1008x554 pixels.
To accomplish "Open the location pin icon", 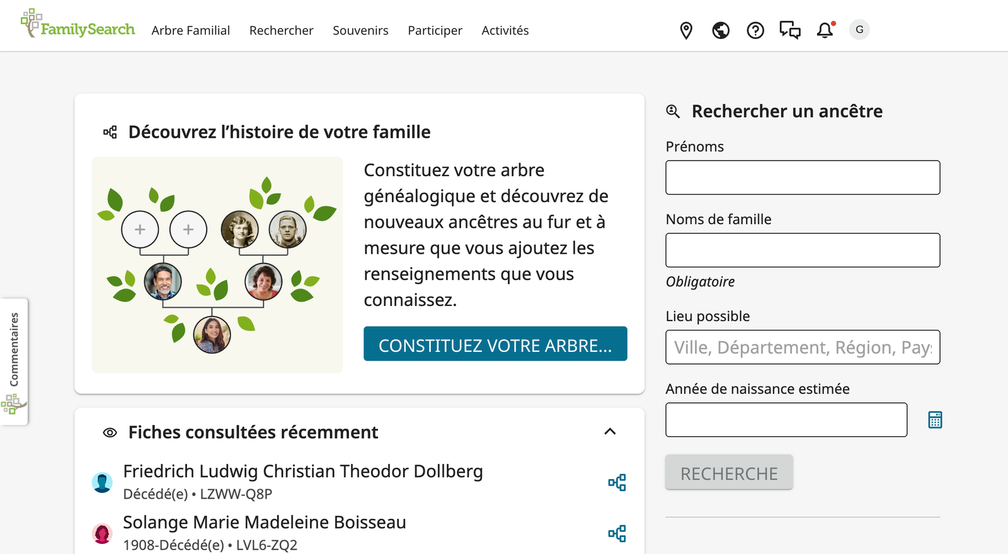I will [686, 30].
